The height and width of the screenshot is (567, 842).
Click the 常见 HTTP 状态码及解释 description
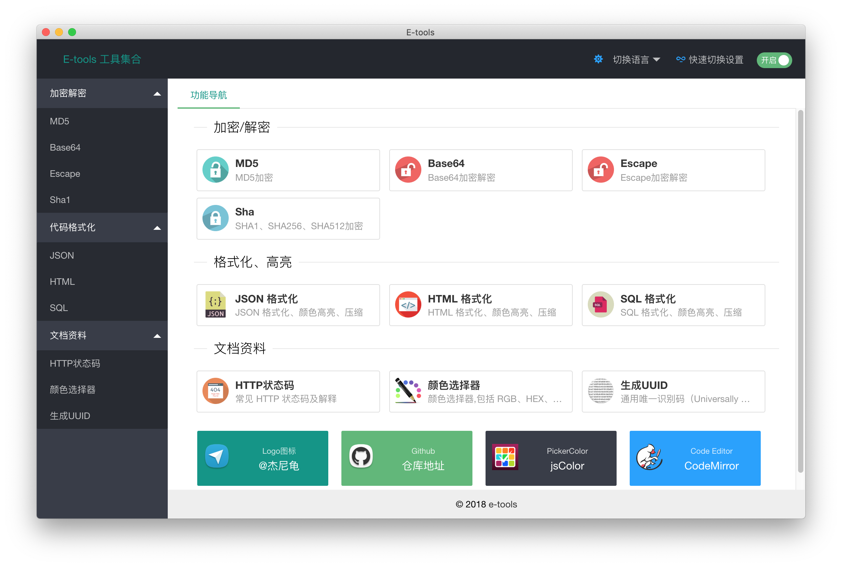286,399
